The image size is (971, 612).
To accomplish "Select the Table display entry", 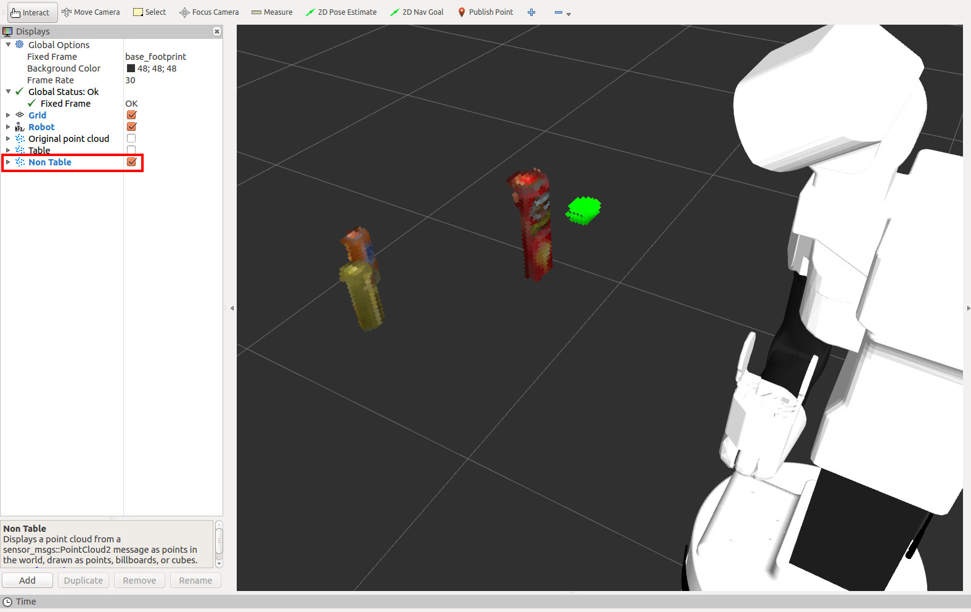I will 39,151.
